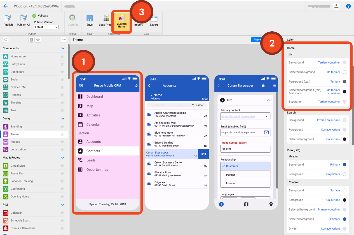Open the help question mark icon

348,6
